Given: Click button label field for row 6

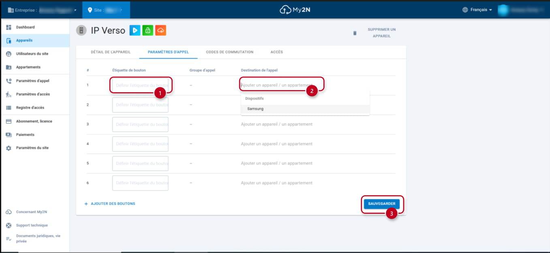Looking at the screenshot, I should point(140,183).
